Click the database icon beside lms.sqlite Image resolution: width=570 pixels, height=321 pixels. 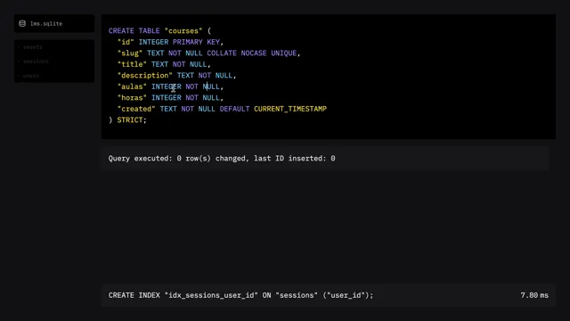pyautogui.click(x=22, y=23)
